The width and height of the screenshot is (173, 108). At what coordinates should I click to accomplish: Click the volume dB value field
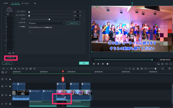[9, 53]
